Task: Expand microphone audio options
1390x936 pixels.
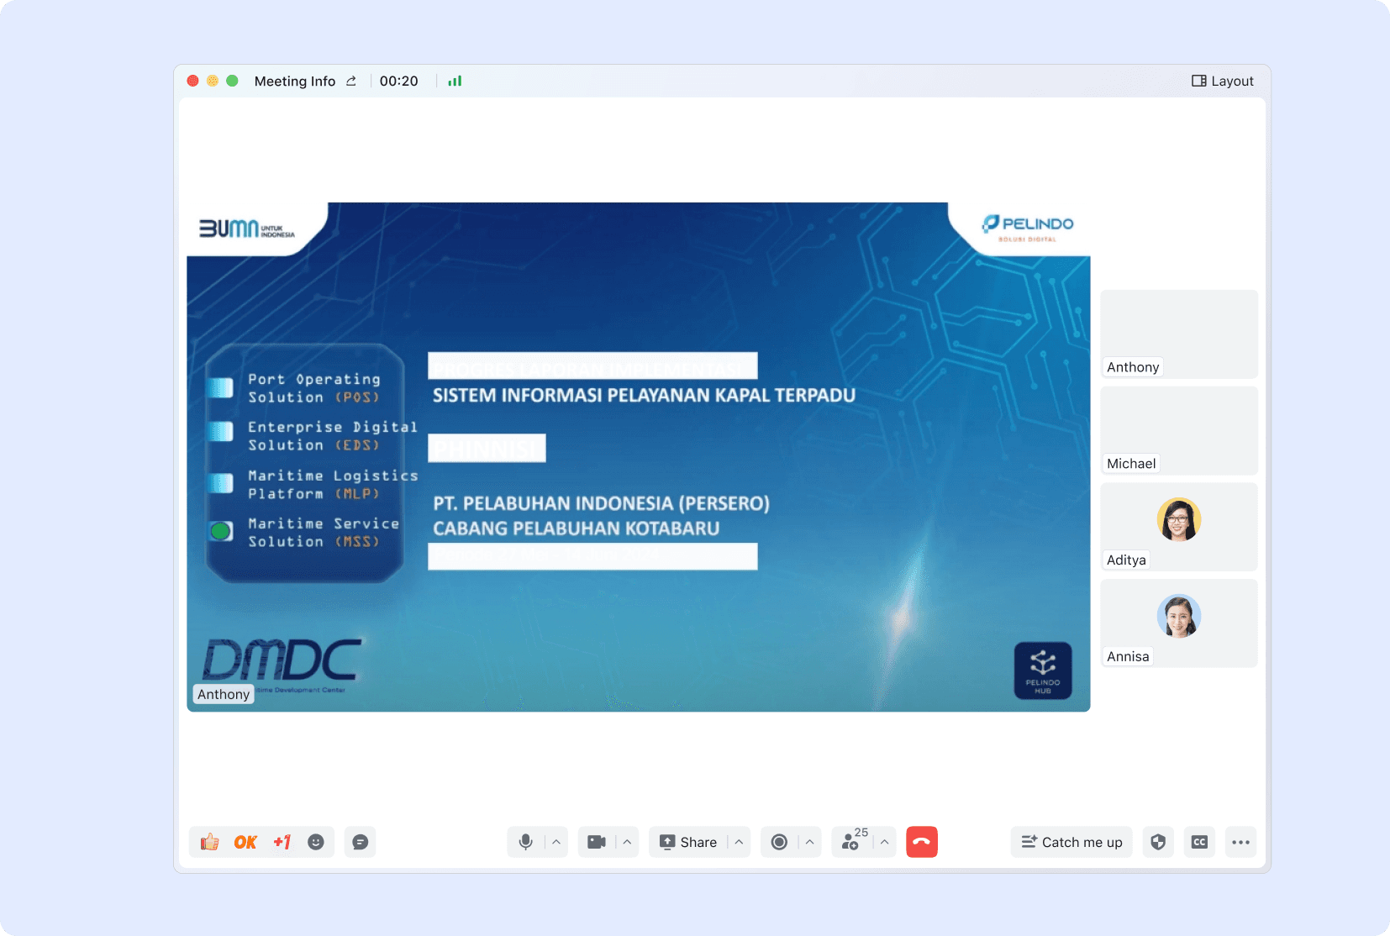Action: click(x=556, y=842)
